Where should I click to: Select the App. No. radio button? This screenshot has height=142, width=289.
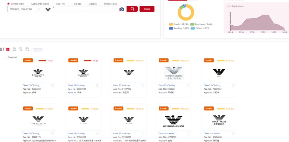pyautogui.click(x=54, y=4)
